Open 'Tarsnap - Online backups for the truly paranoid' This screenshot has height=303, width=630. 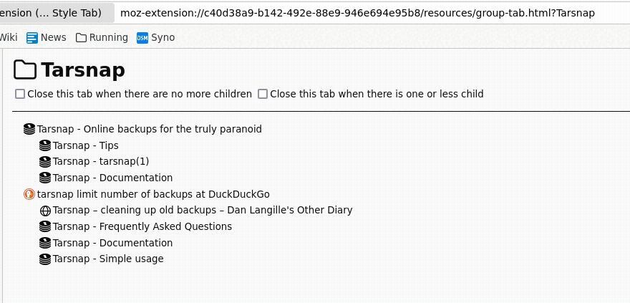(x=149, y=129)
